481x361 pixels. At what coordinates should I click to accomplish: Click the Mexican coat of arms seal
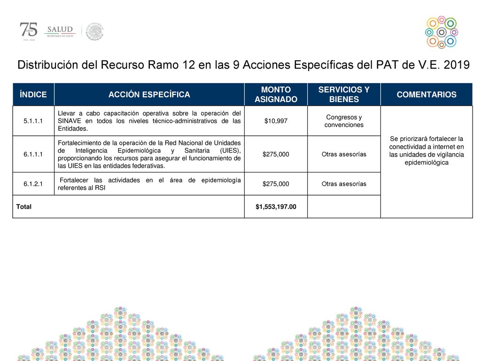(x=95, y=31)
